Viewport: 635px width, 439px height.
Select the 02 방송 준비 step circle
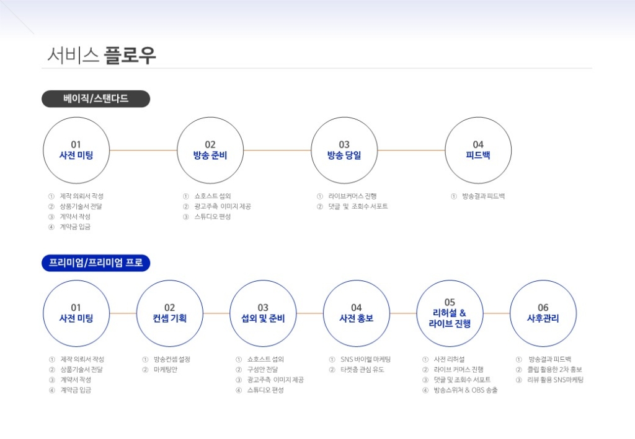(x=210, y=150)
